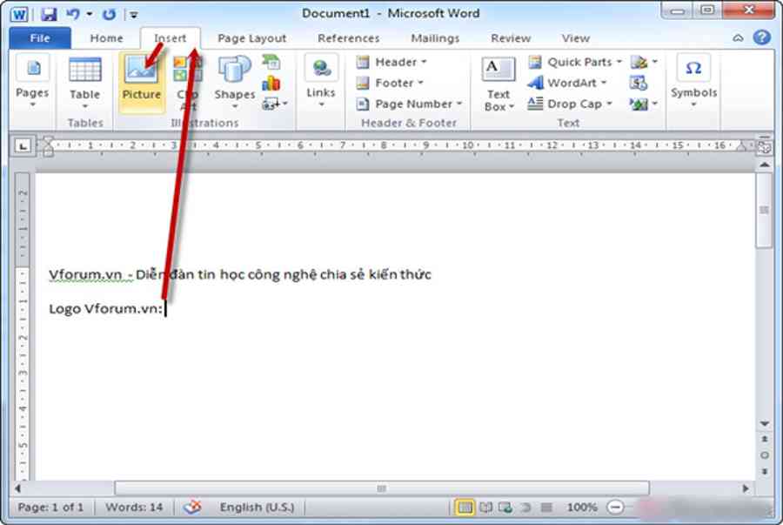Image resolution: width=783 pixels, height=525 pixels.
Task: Switch to Print Layout view
Action: [465, 508]
